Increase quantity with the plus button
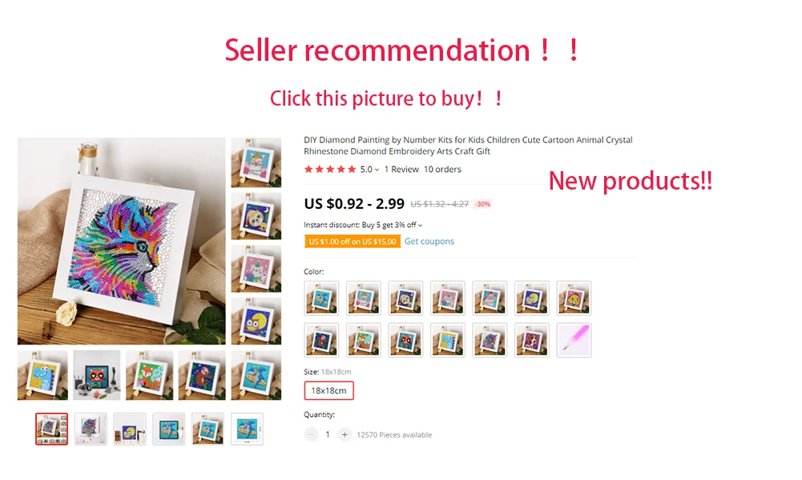 (x=345, y=434)
